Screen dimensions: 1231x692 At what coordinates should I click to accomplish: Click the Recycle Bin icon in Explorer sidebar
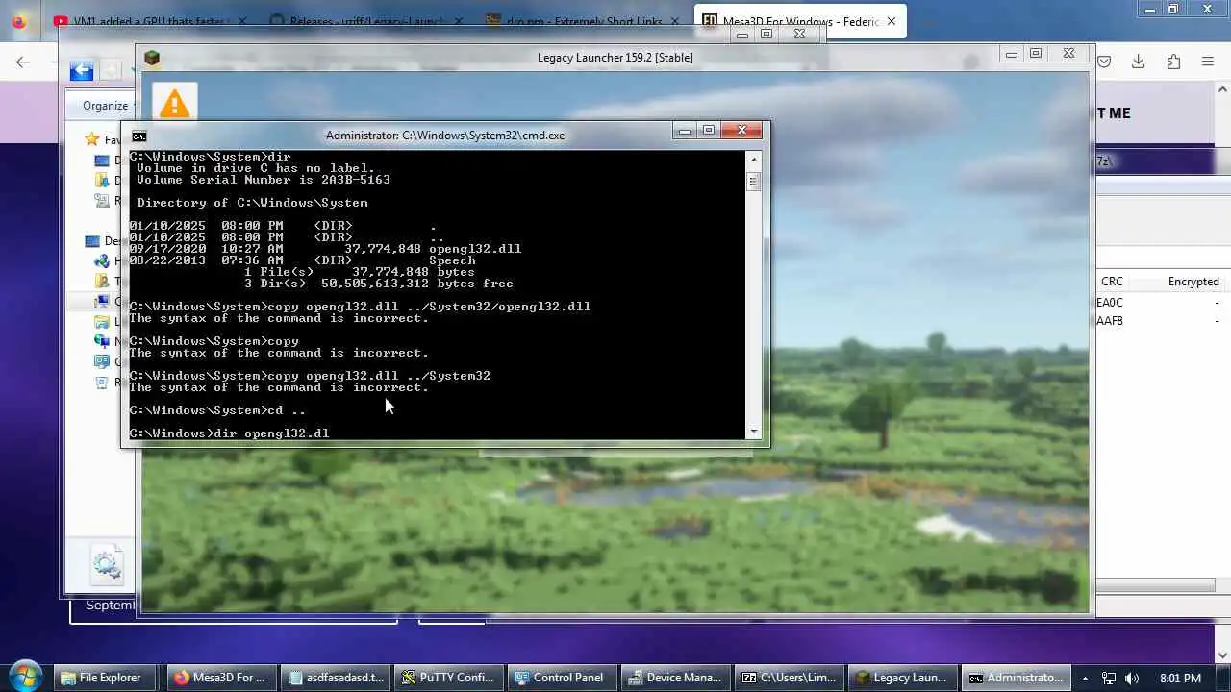tap(102, 382)
